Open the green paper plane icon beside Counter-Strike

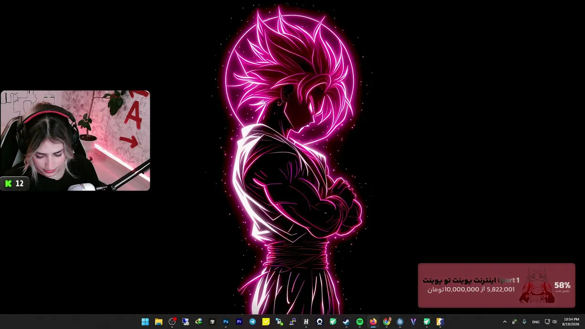(x=427, y=322)
